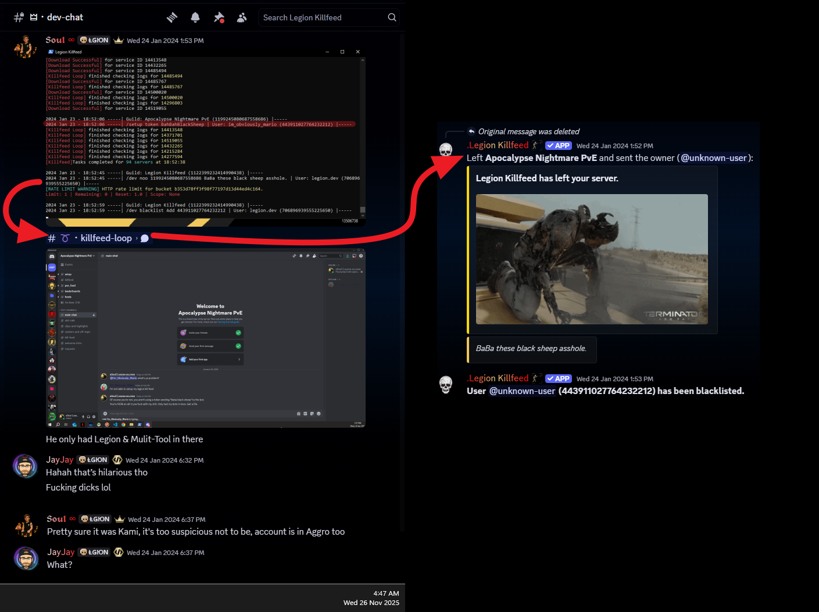Image resolution: width=819 pixels, height=612 pixels.
Task: Click Legion Killfeed skull avatar at 1:52 PM
Action: (446, 150)
